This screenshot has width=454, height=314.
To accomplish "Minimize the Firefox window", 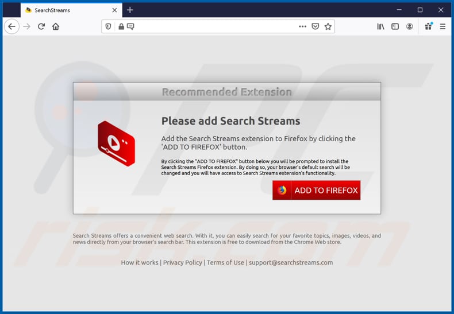I will [399, 10].
